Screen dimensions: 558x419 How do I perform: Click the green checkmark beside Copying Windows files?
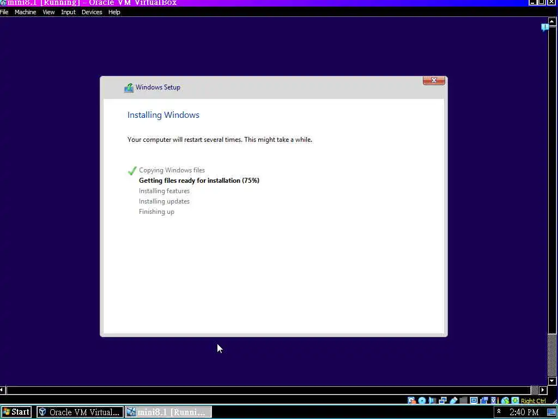132,171
